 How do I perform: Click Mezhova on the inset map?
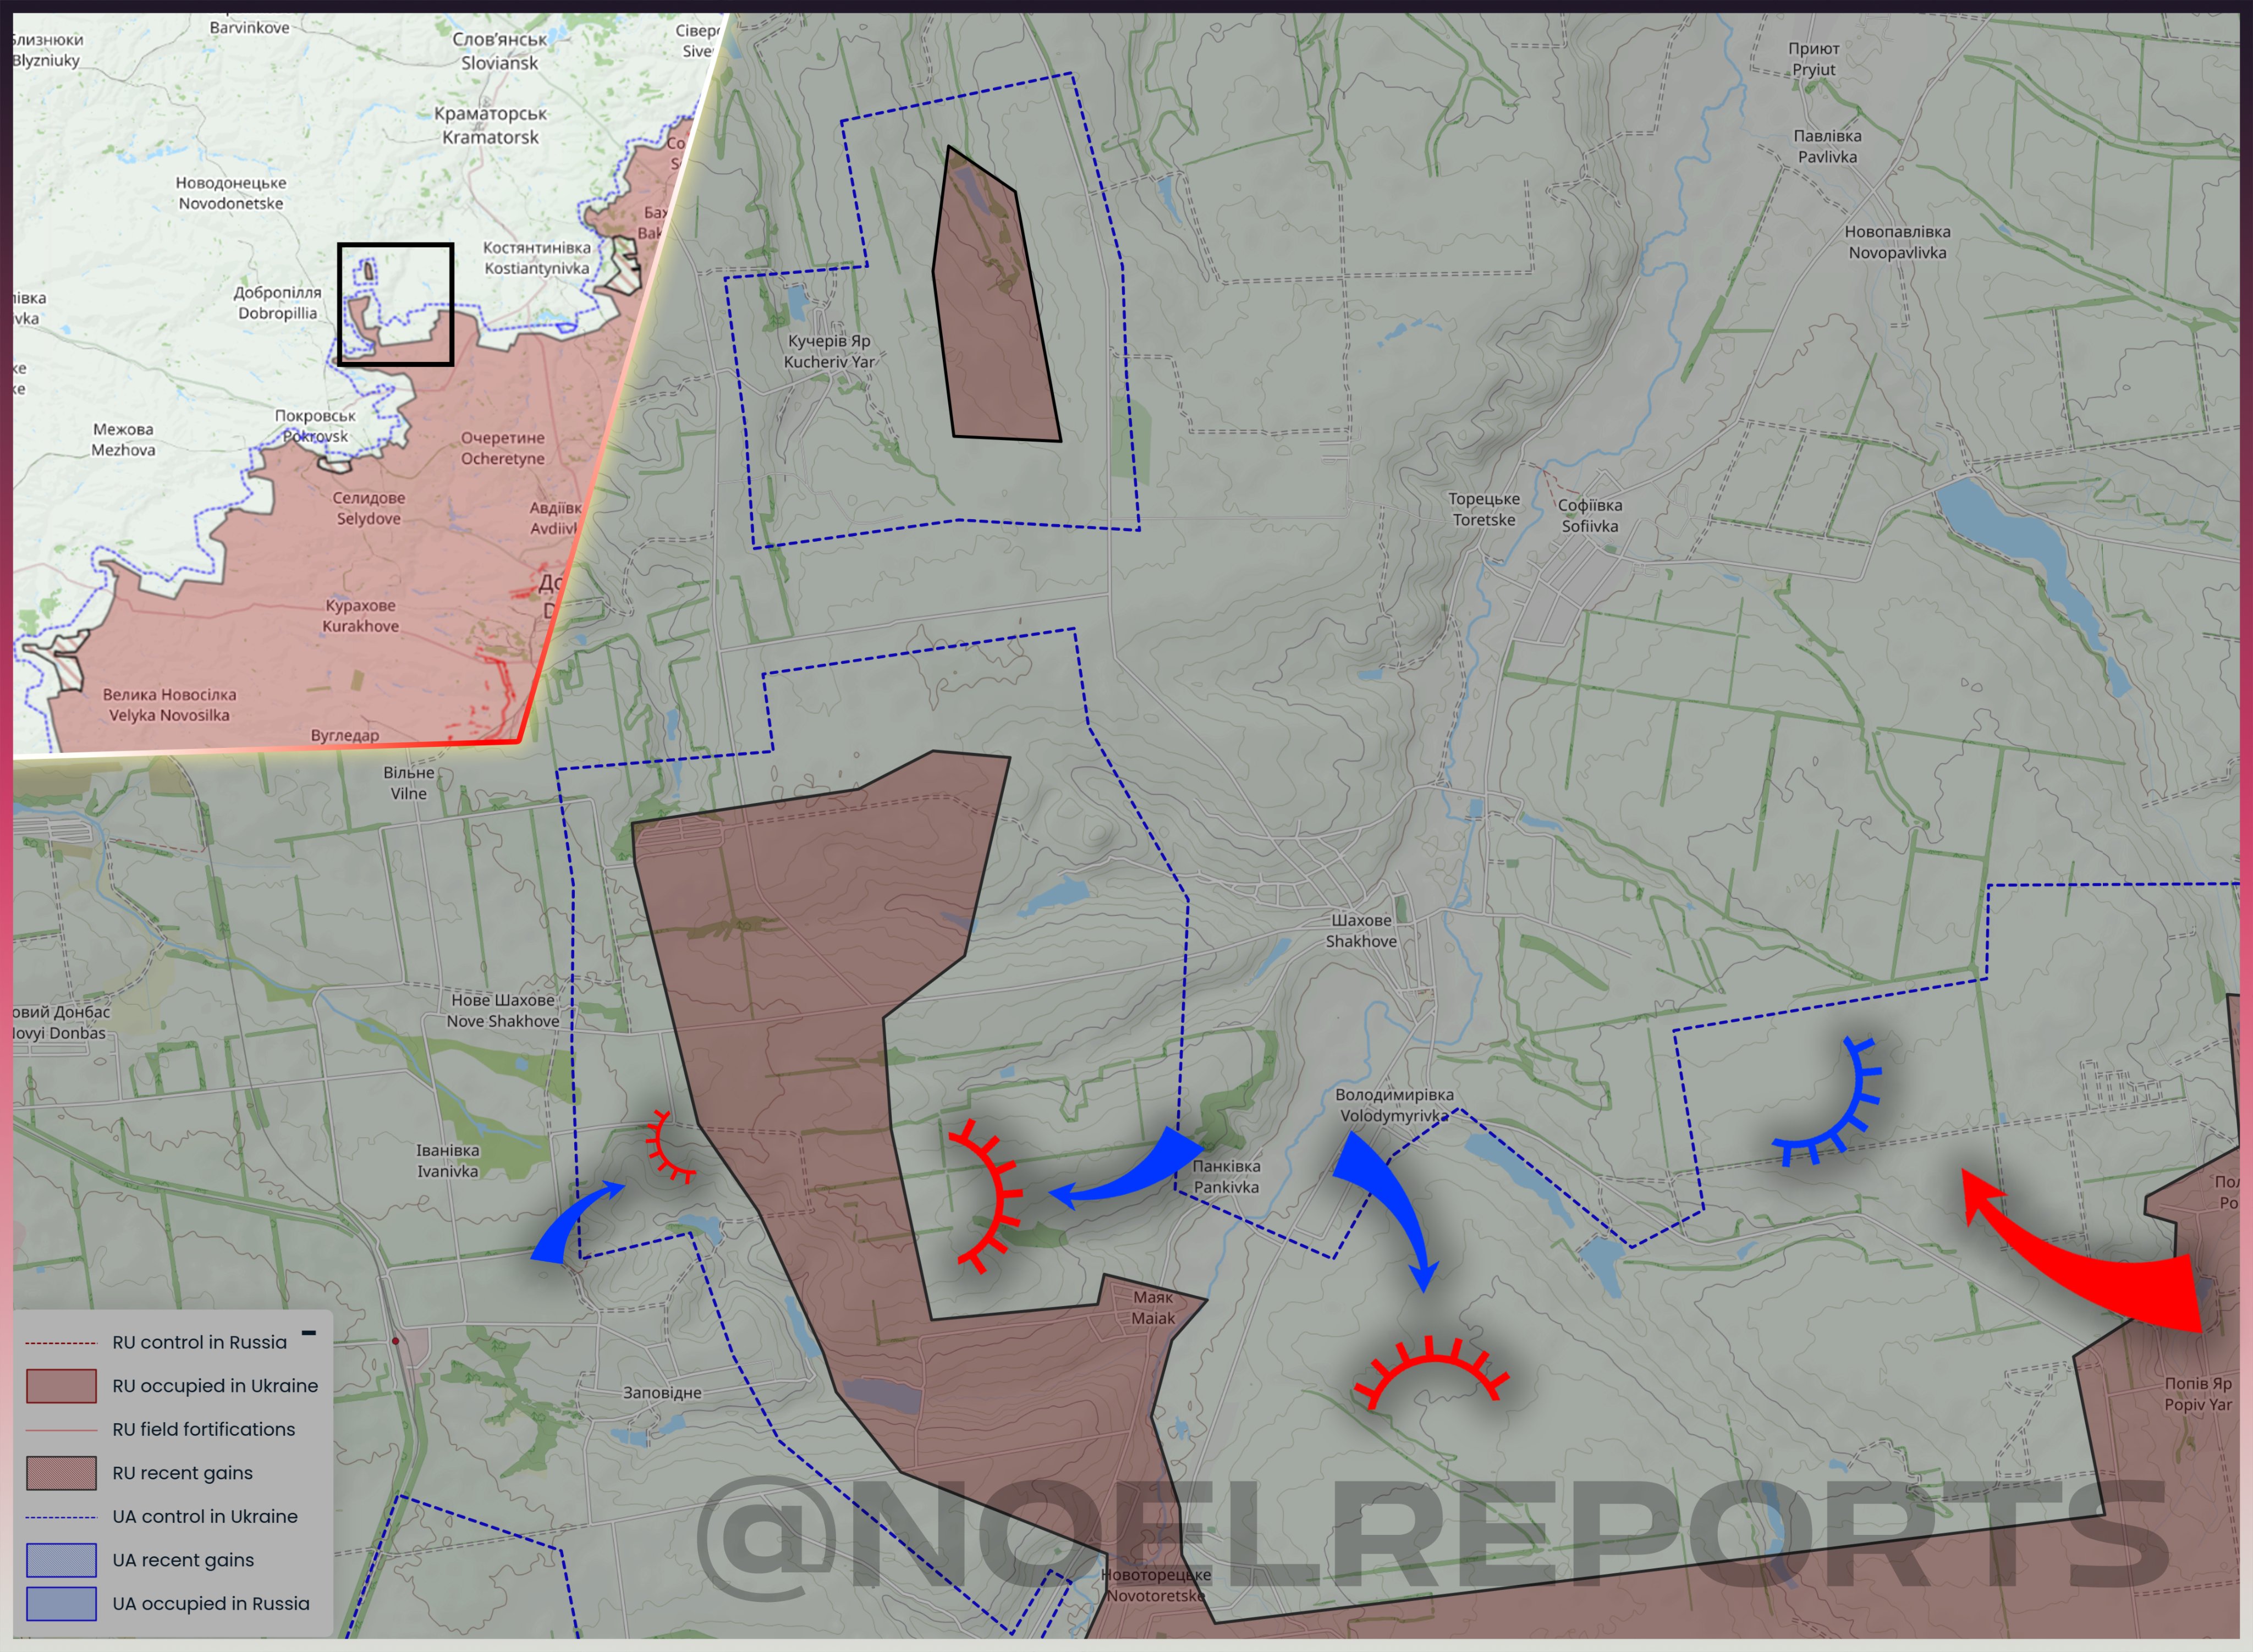(x=123, y=440)
